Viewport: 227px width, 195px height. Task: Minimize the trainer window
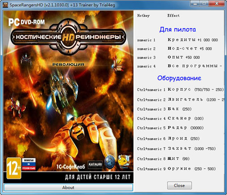pyautogui.click(x=195, y=4)
